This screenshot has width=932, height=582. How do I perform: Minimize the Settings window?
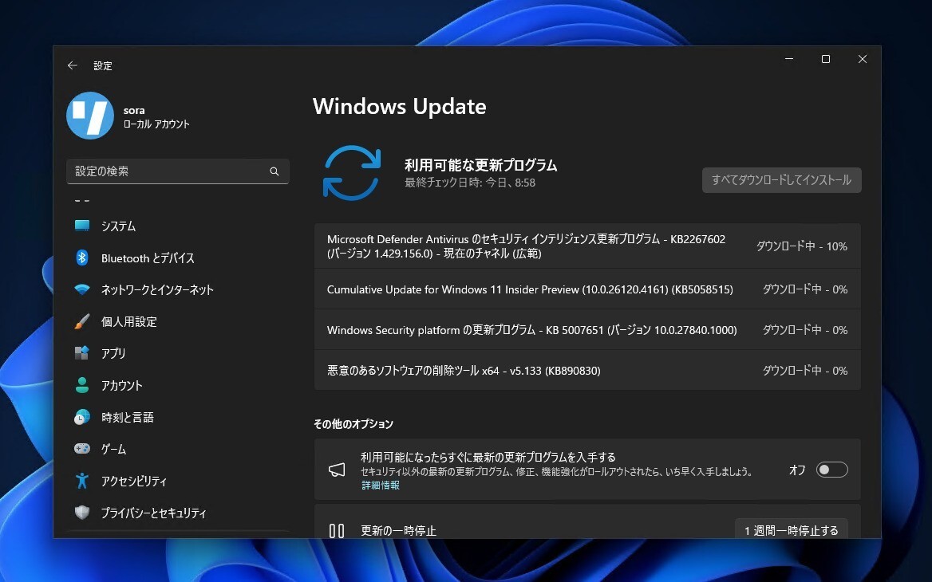click(789, 59)
